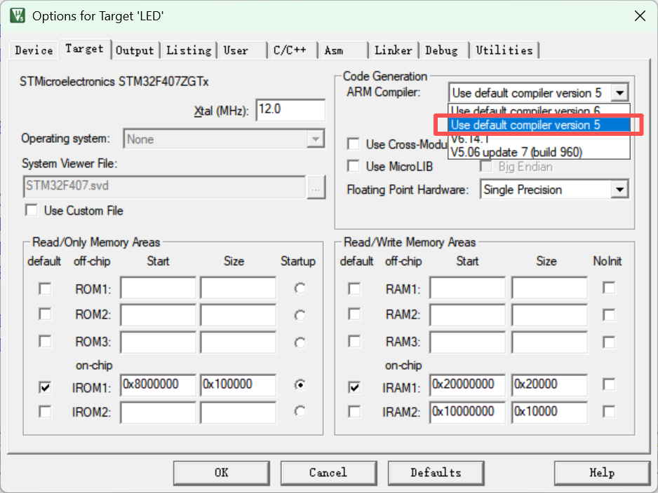Select the ROM2 Startup radio button
This screenshot has width=658, height=493.
[x=300, y=315]
